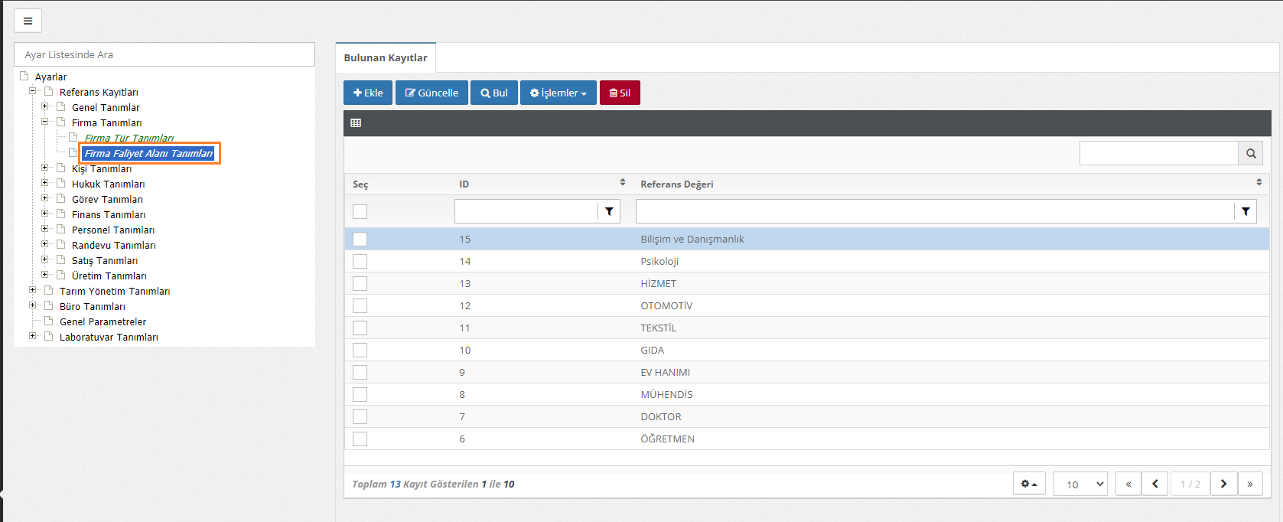Image resolution: width=1283 pixels, height=522 pixels.
Task: Go to next page arrow
Action: coord(1223,484)
